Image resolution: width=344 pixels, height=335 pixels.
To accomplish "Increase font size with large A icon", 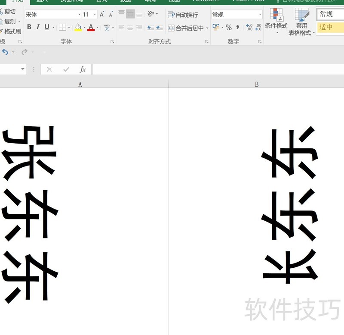I will (102, 15).
